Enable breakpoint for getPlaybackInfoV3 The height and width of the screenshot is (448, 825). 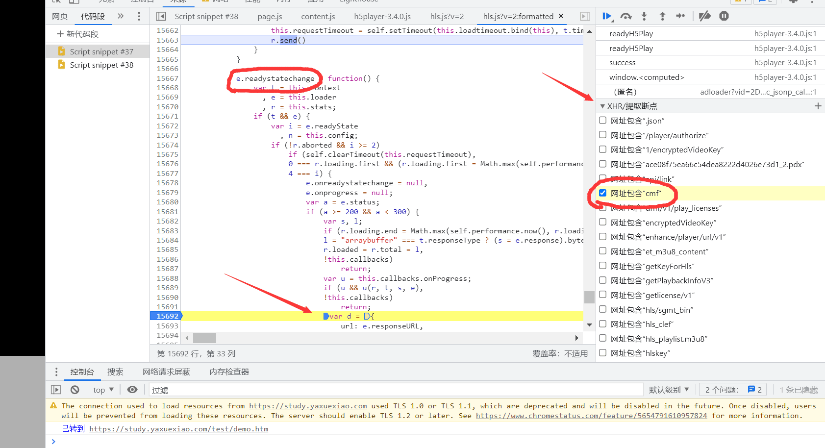(603, 280)
